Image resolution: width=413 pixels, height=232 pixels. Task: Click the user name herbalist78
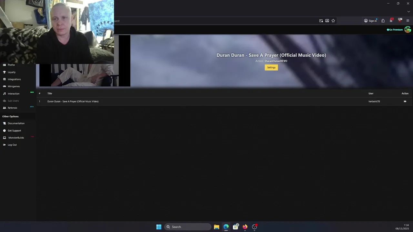[374, 101]
